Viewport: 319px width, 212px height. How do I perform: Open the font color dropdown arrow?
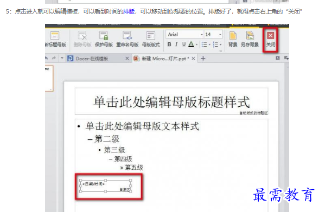196,44
